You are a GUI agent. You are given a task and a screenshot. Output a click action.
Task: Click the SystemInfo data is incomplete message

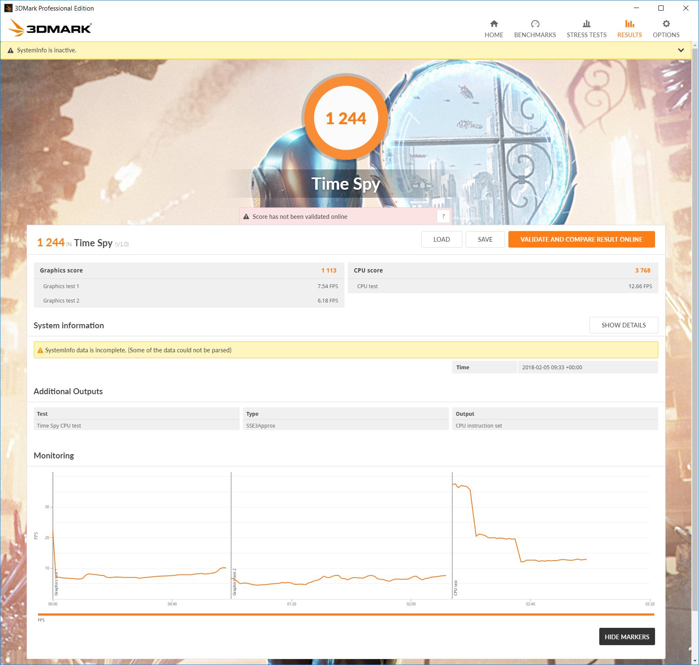click(x=138, y=350)
